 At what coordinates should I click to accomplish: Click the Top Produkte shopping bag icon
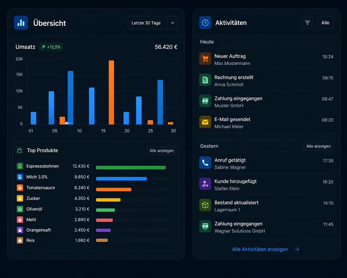coord(20,150)
